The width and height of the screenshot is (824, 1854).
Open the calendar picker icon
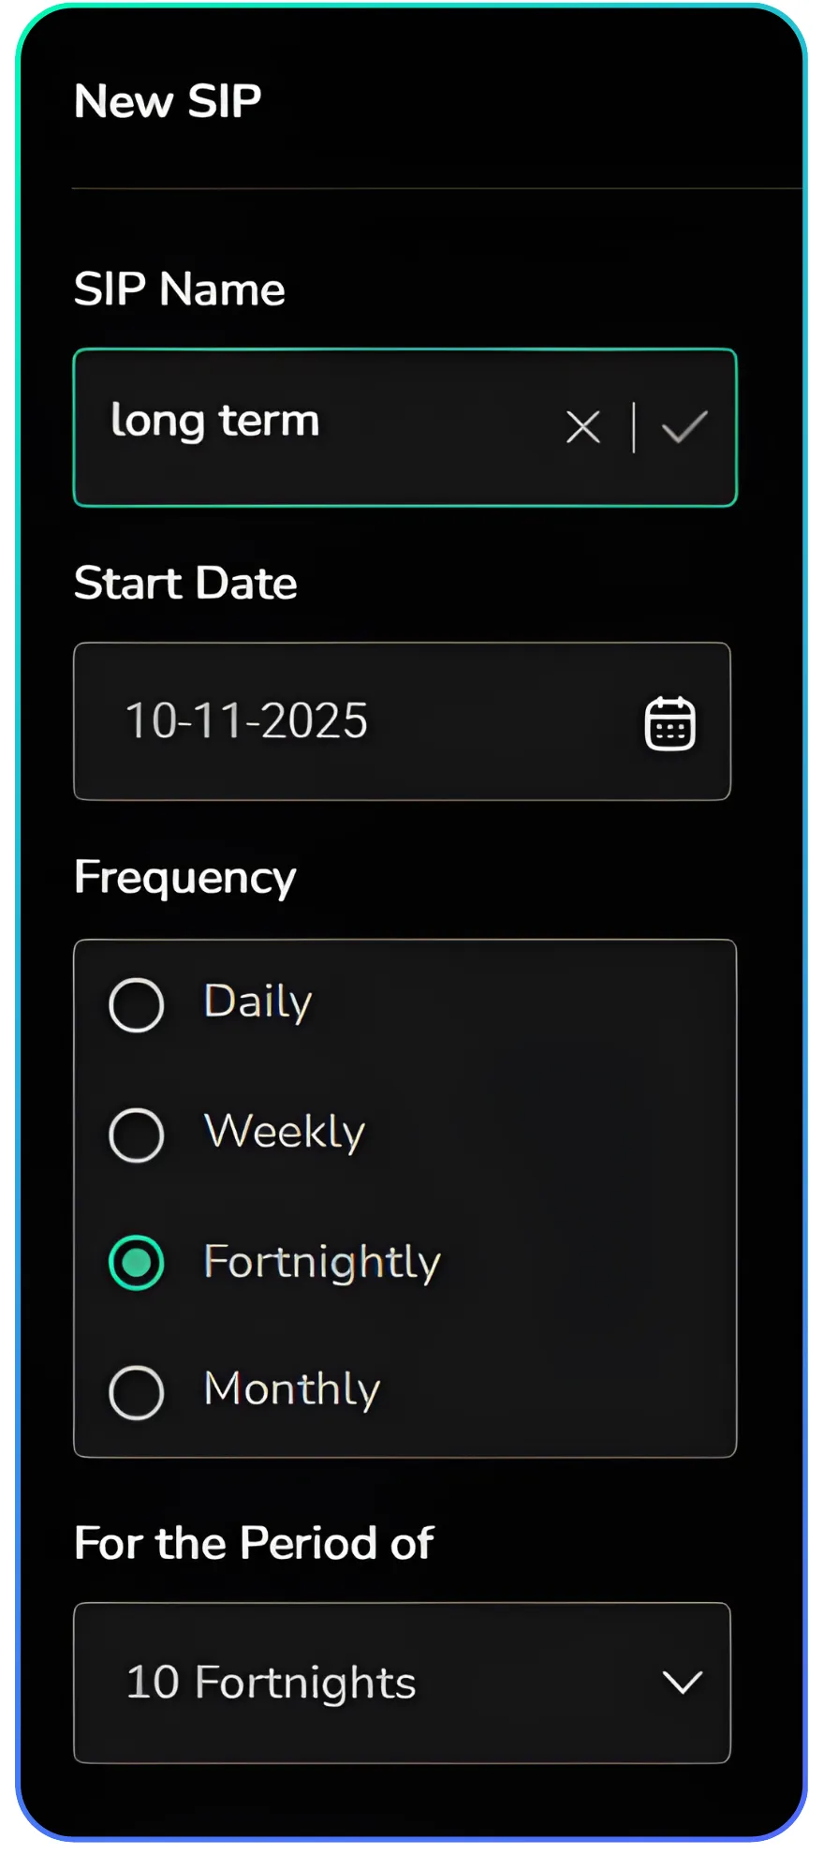click(669, 723)
